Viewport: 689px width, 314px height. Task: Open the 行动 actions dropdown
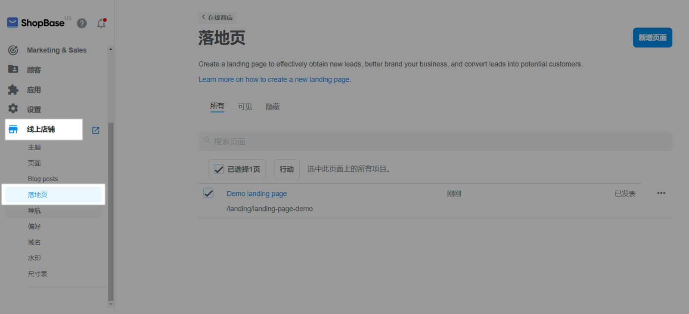click(286, 169)
